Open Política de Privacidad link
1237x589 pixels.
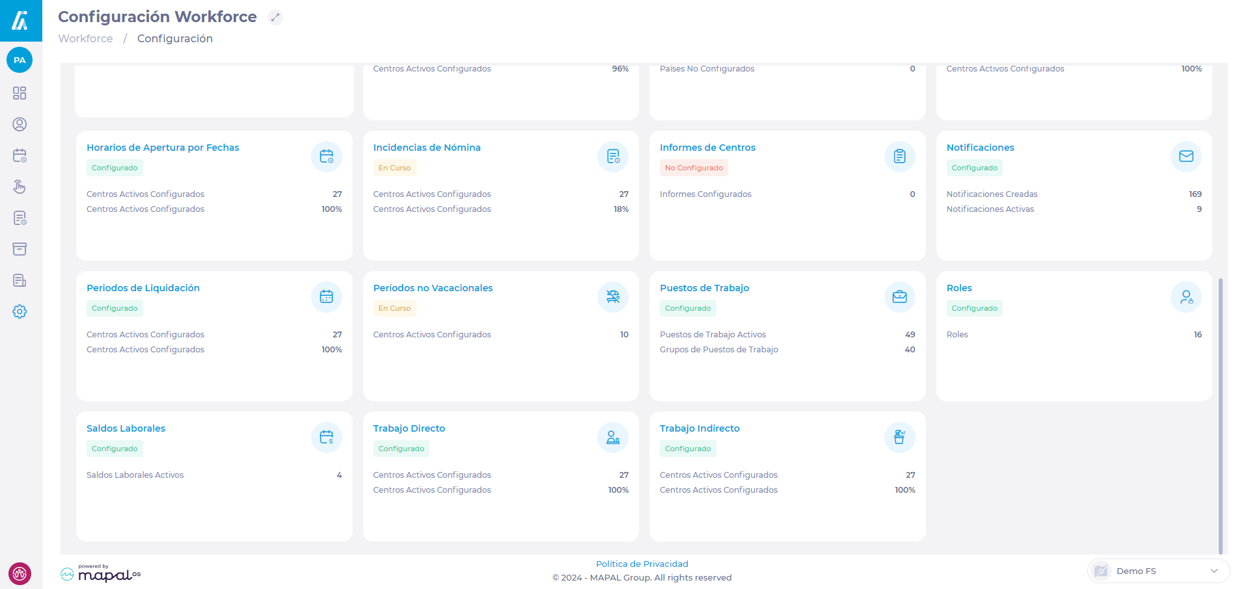point(642,564)
